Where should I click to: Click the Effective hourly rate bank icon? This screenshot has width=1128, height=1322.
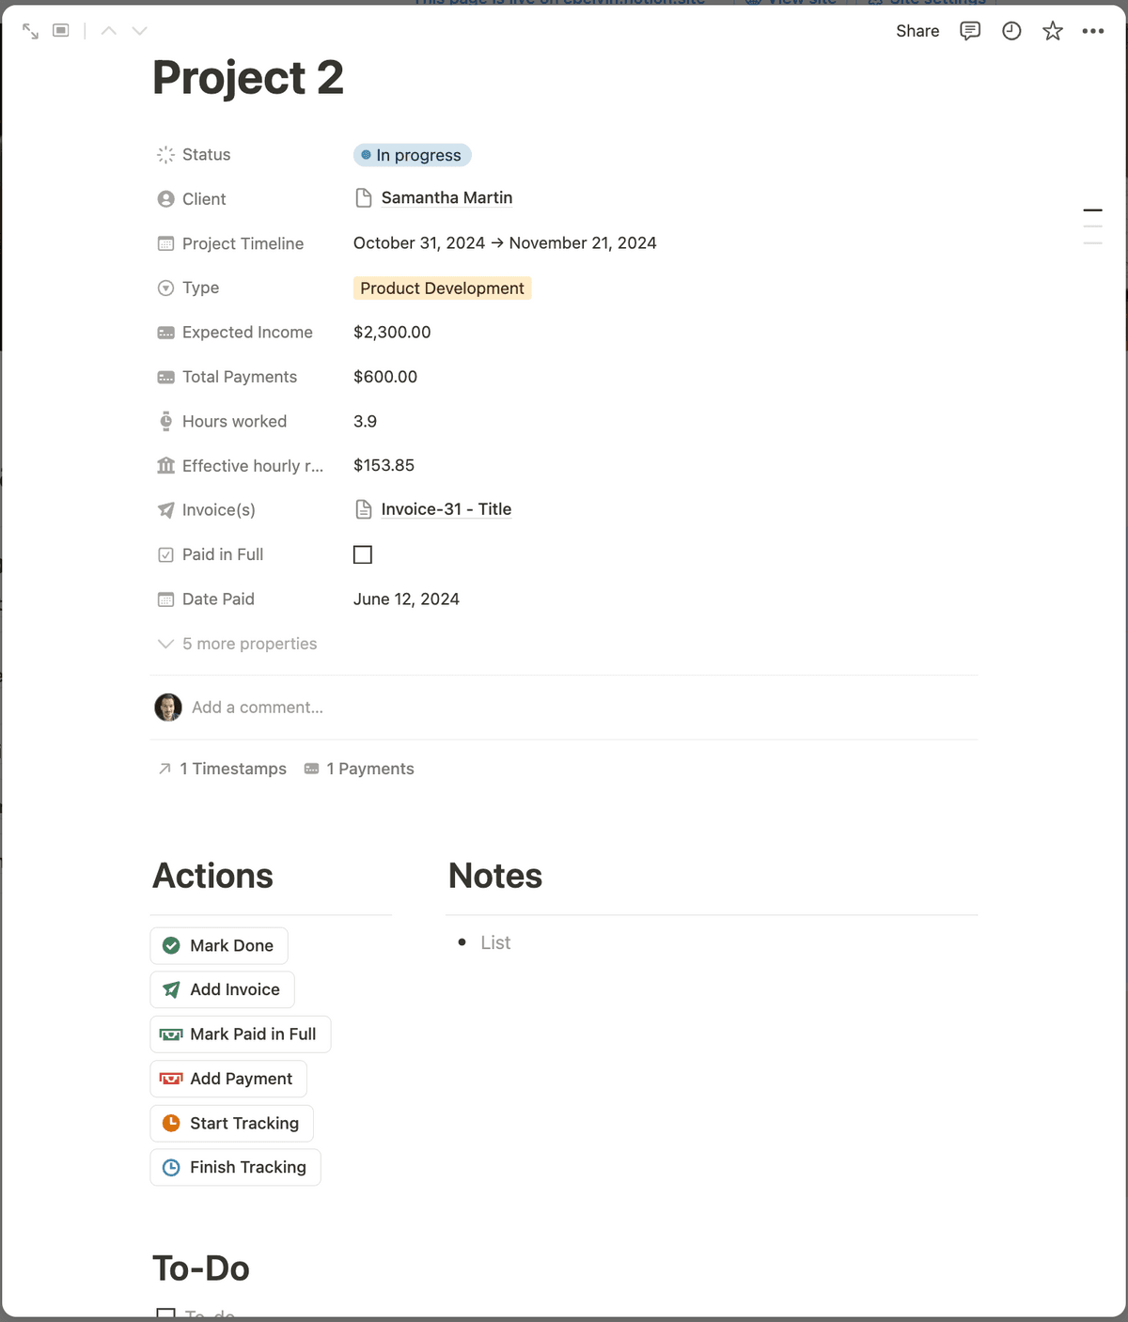click(165, 465)
